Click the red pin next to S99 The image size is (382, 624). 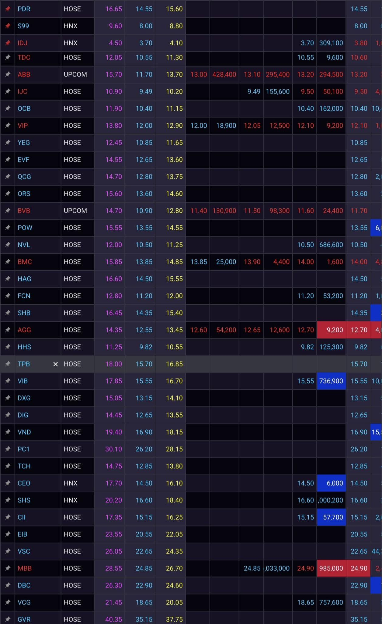pos(8,26)
